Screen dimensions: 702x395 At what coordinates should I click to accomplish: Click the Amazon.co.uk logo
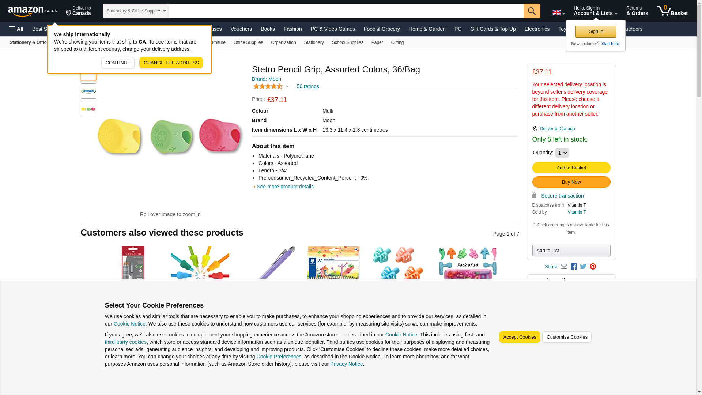coord(32,11)
